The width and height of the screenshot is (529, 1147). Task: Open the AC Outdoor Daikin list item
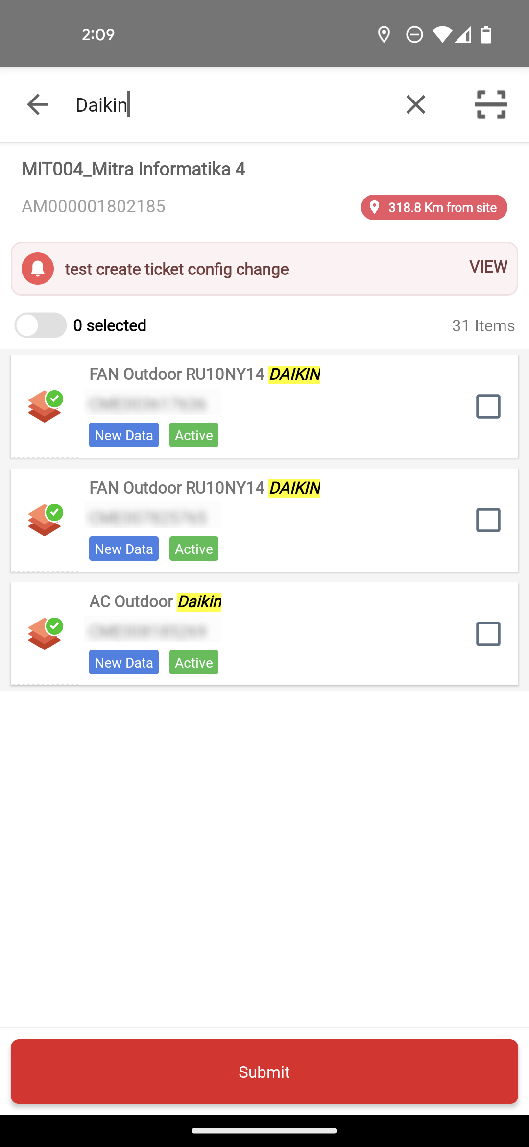[264, 634]
